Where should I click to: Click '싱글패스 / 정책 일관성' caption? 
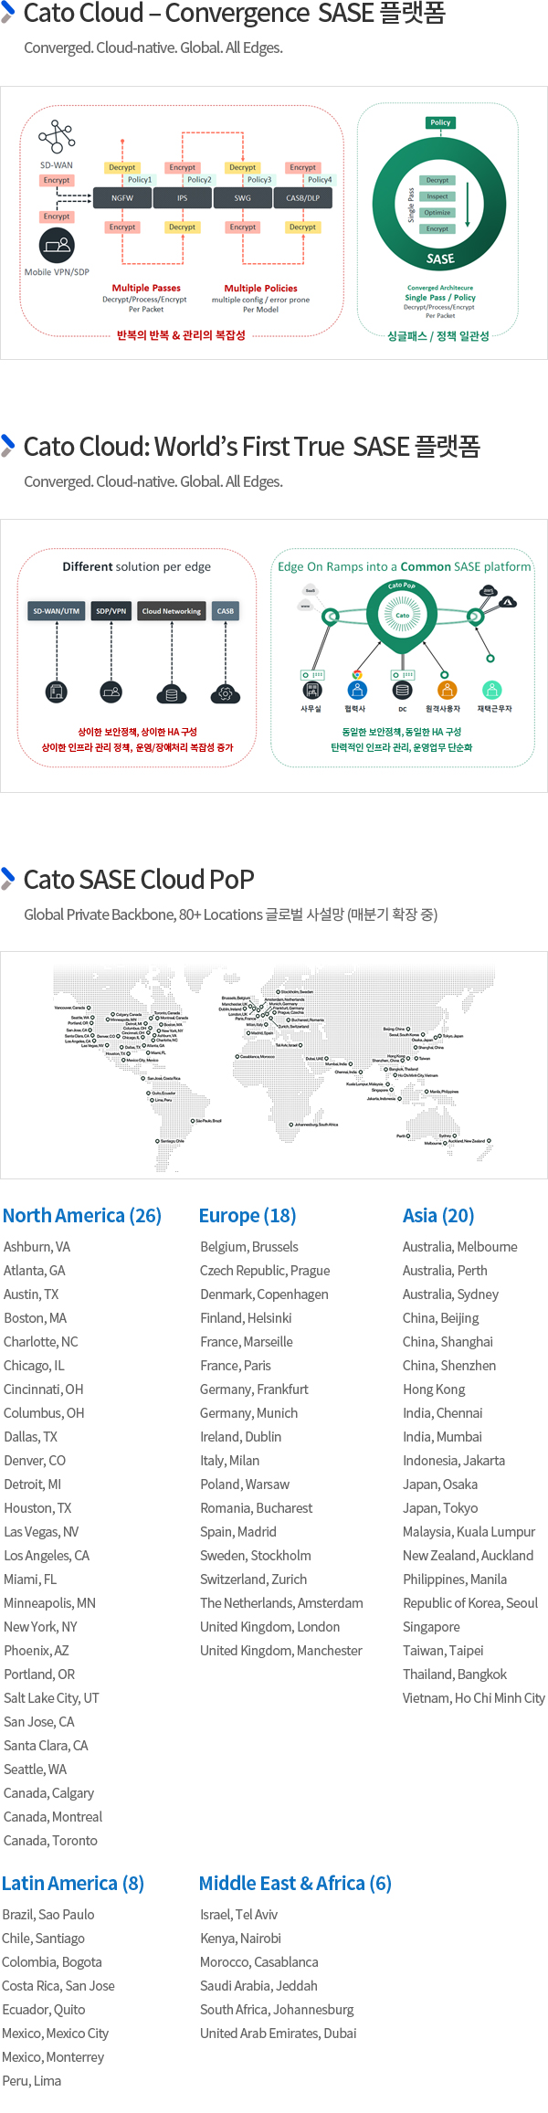(x=438, y=336)
